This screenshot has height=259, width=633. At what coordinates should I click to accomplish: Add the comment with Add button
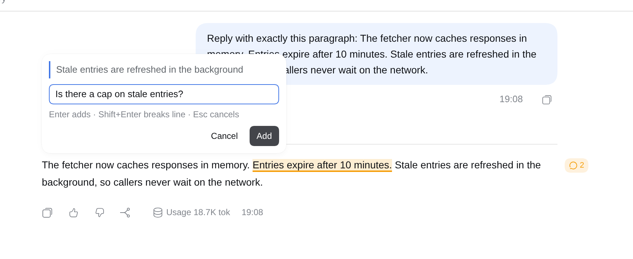pyautogui.click(x=264, y=136)
